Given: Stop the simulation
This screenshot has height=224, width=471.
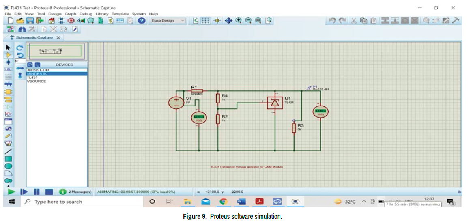Looking at the screenshot, I should click(49, 192).
